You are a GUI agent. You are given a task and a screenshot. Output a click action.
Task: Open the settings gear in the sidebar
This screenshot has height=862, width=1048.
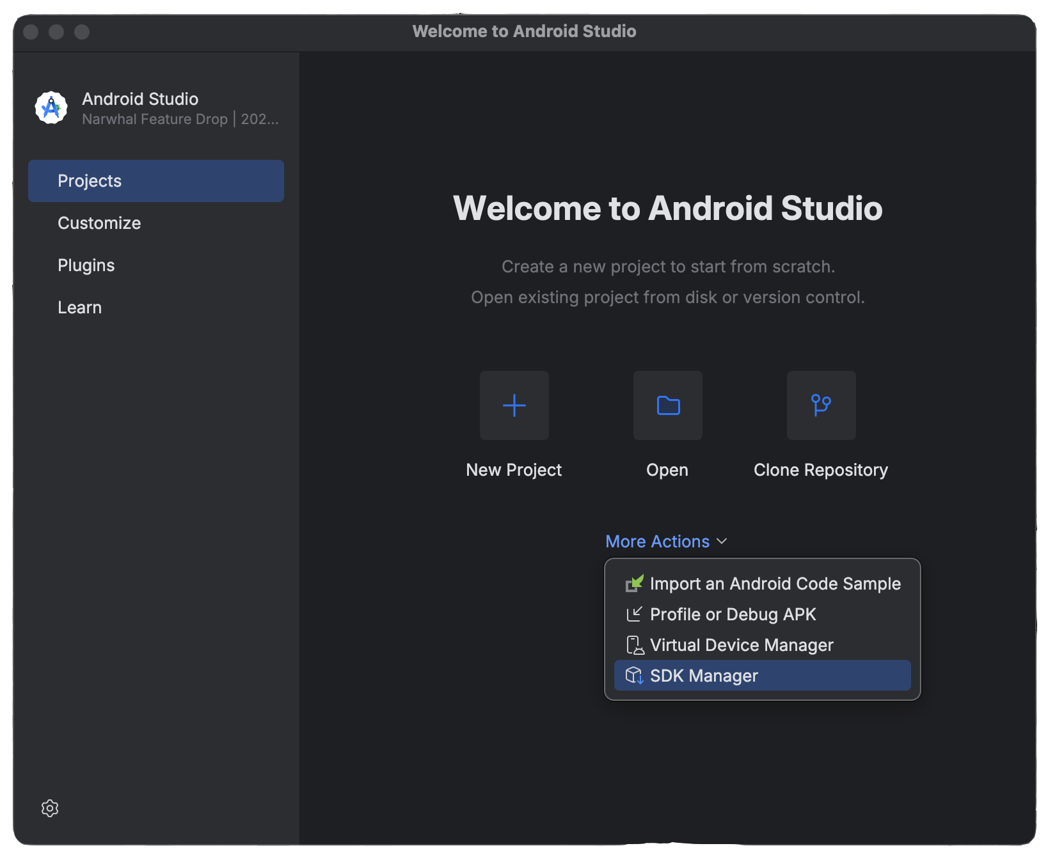(x=50, y=808)
